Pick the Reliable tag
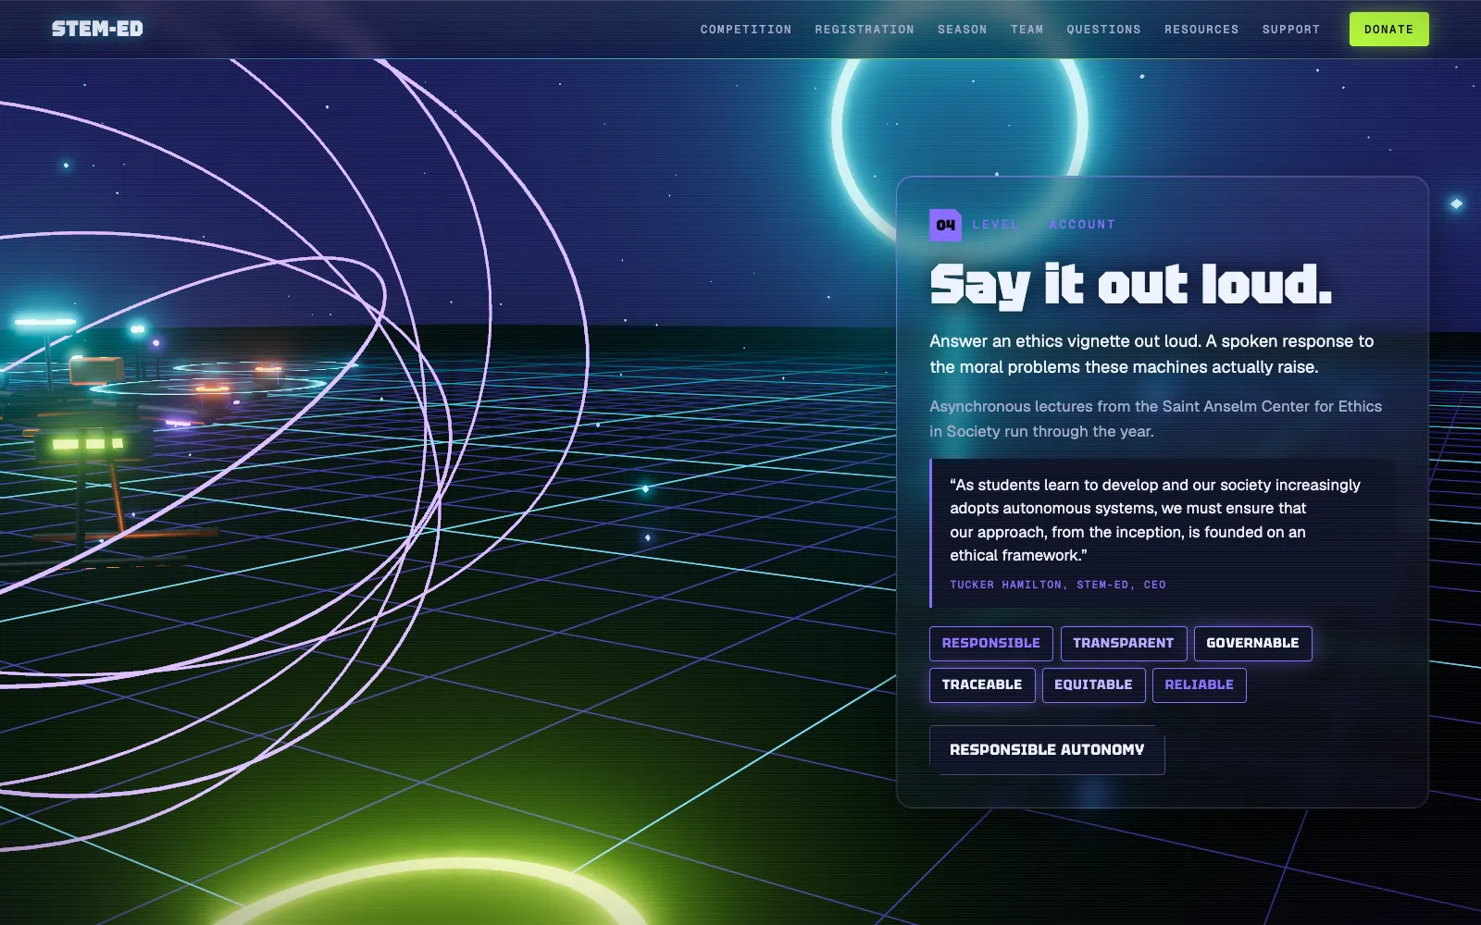Image resolution: width=1481 pixels, height=925 pixels. (x=1200, y=684)
